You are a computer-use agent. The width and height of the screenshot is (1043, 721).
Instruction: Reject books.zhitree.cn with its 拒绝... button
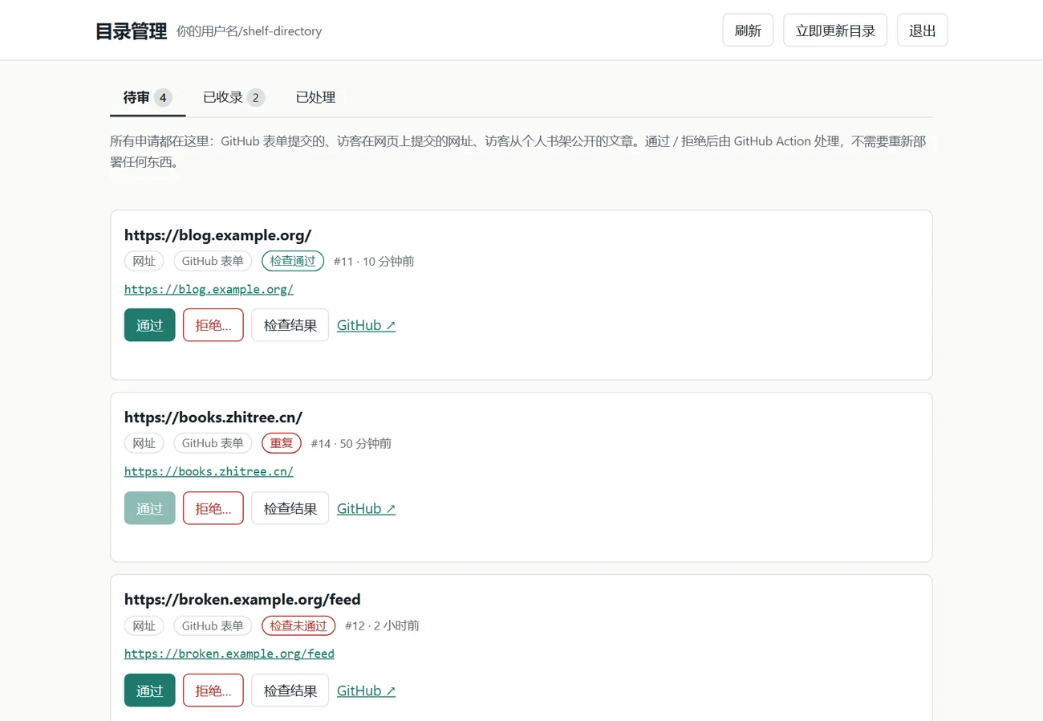pyautogui.click(x=213, y=508)
